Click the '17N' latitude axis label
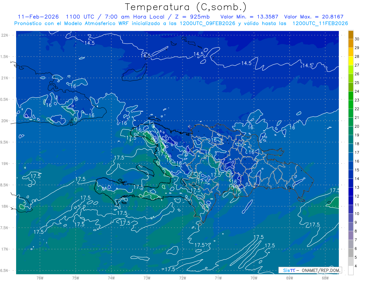 pos(4,249)
